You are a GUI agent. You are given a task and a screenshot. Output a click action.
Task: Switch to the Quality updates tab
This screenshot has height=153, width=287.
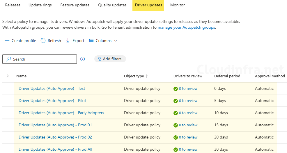tap(112, 5)
